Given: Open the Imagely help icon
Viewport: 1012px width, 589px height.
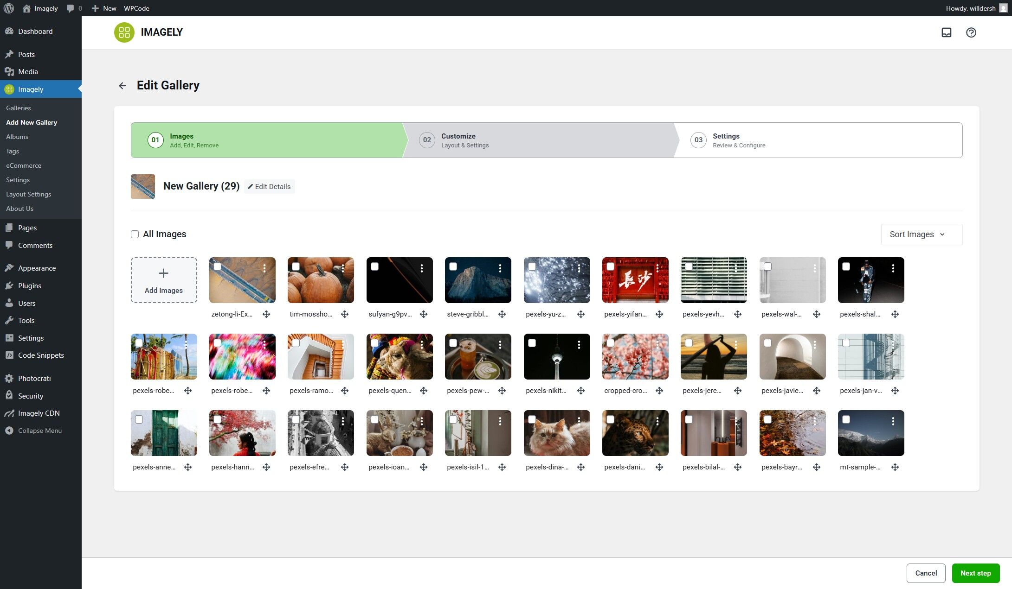Looking at the screenshot, I should point(971,32).
